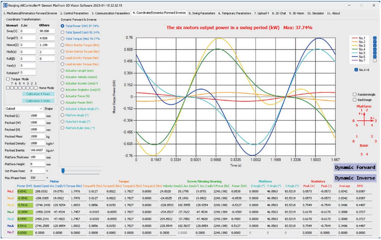This screenshot has height=240, width=381.
Task: Go to the 10. Simulator tab
Action: [316, 13]
